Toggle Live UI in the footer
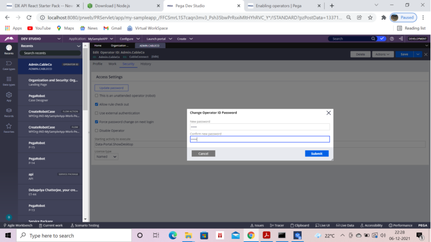The image size is (431, 242). point(322,225)
